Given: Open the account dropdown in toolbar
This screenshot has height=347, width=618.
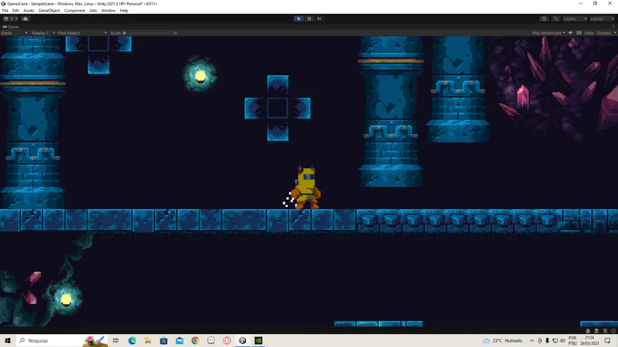Looking at the screenshot, I should [10, 19].
